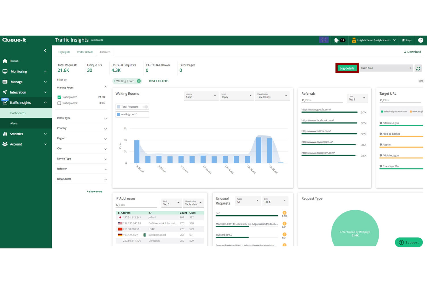Click the EU flag region icon
This screenshot has width=427, height=284.
coord(324,40)
